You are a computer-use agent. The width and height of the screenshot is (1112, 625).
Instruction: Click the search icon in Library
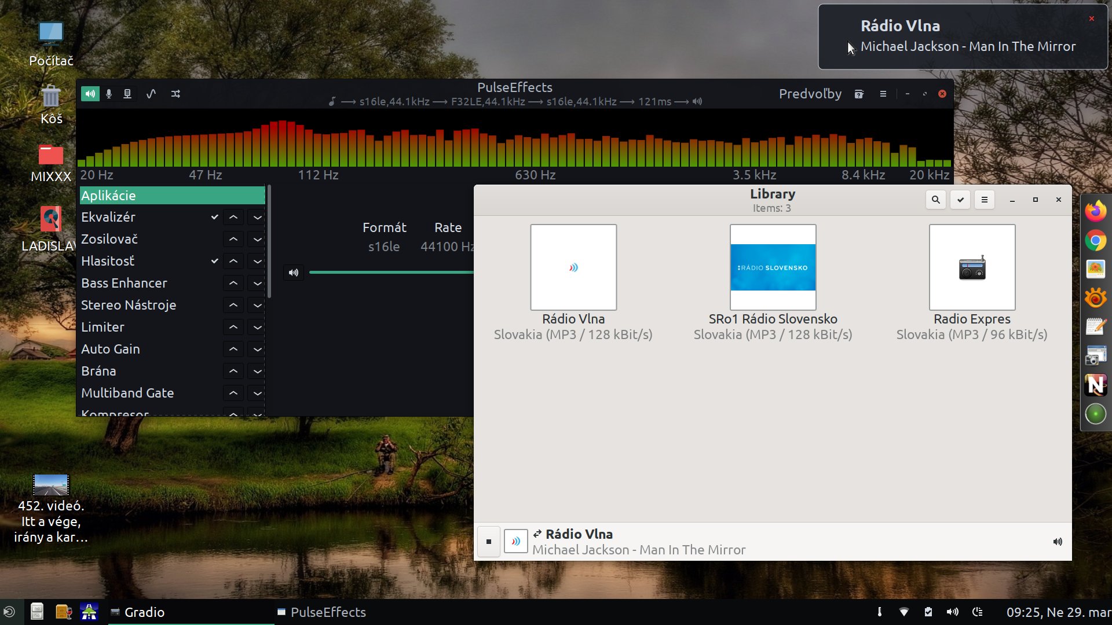[935, 200]
